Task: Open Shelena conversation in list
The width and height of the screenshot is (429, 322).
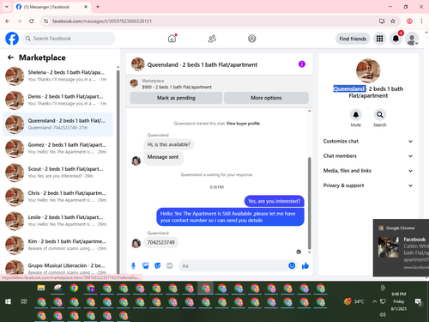Action: coord(57,76)
